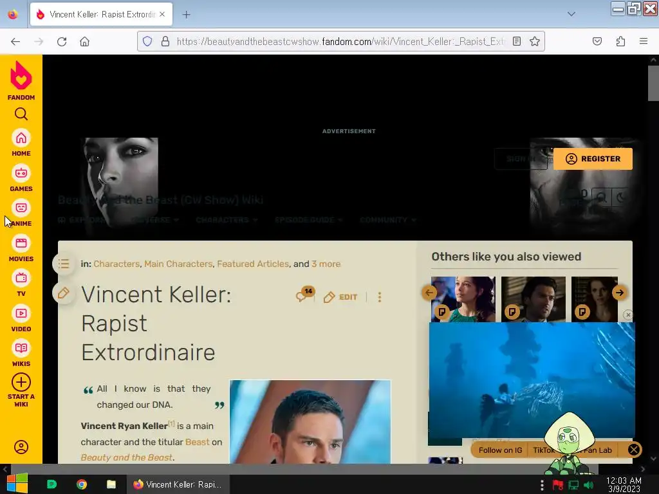This screenshot has height=494, width=659.
Task: Click the TikTok button
Action: tap(543, 450)
